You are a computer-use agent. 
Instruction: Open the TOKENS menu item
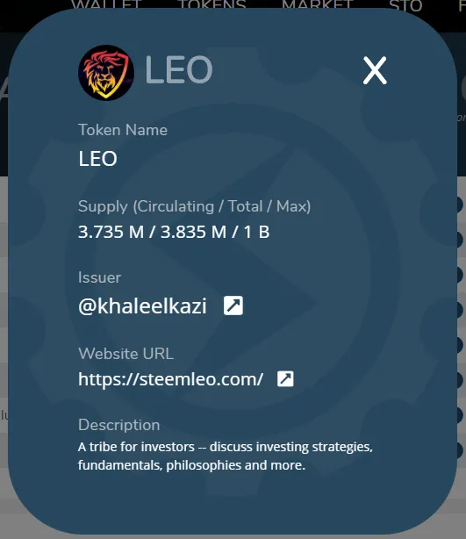pyautogui.click(x=211, y=5)
